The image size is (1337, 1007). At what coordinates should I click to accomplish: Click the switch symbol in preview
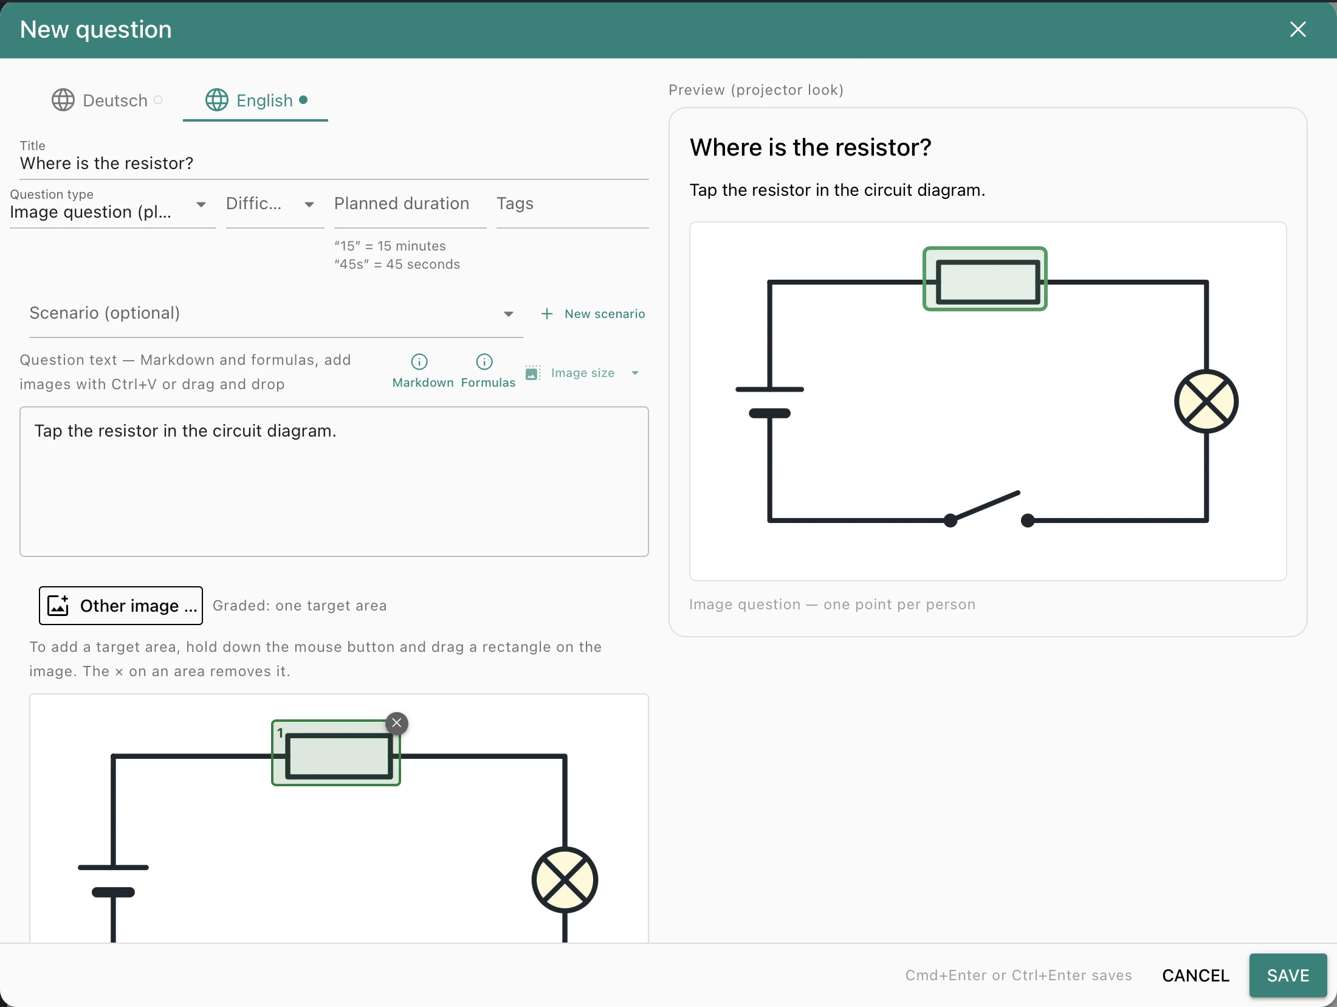989,510
